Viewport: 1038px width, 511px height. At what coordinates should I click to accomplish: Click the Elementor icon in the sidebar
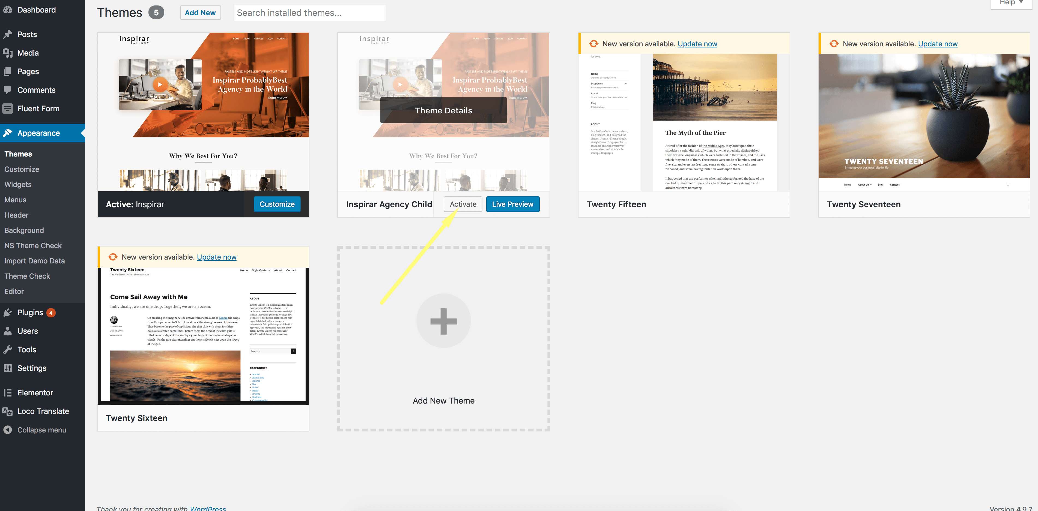coord(8,393)
